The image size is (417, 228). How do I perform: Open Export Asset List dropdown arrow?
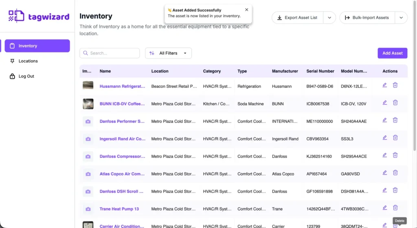pos(329,17)
